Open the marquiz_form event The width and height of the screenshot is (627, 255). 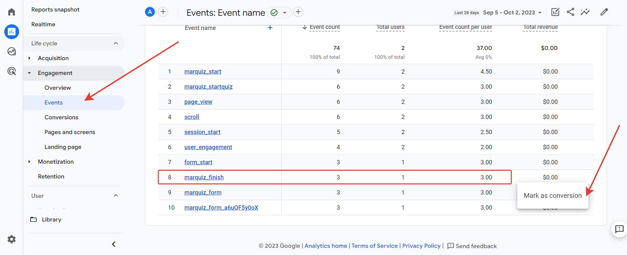coord(203,193)
